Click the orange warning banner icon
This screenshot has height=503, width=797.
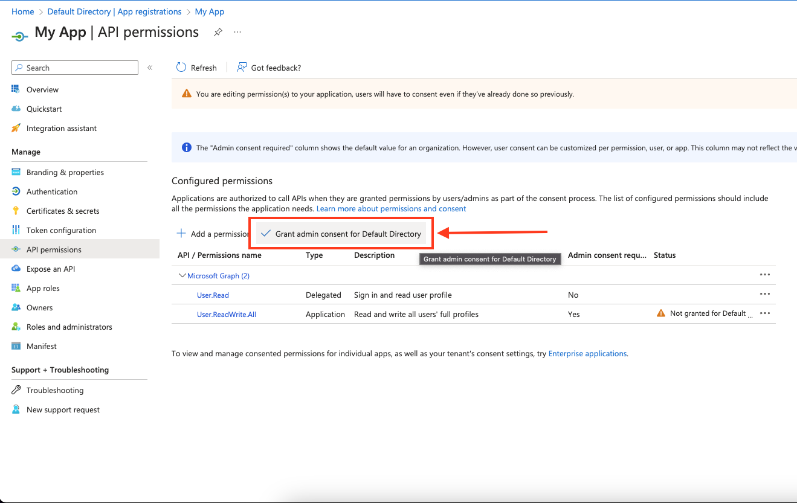[187, 94]
